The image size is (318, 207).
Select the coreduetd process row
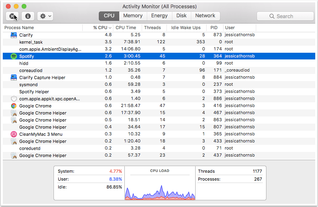(x=159, y=148)
